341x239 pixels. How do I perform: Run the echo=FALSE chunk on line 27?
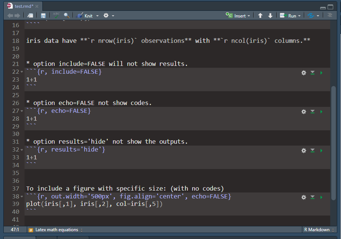pyautogui.click(x=321, y=112)
